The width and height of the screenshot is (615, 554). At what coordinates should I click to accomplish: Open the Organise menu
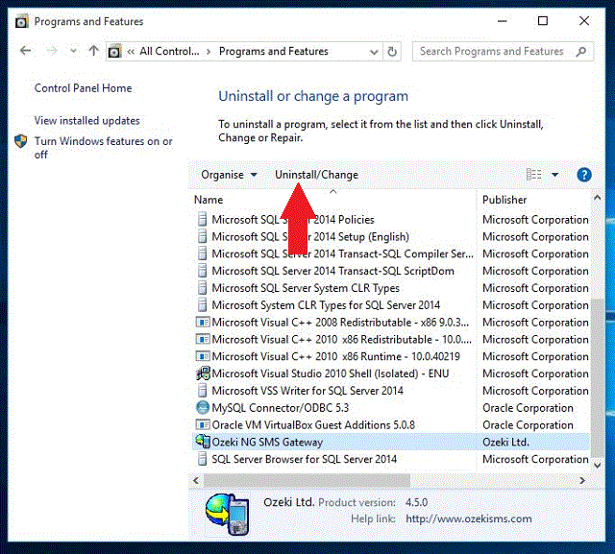(229, 175)
